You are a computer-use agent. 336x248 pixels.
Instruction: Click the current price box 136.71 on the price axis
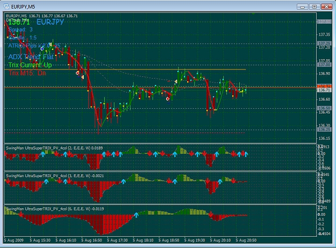(324, 90)
